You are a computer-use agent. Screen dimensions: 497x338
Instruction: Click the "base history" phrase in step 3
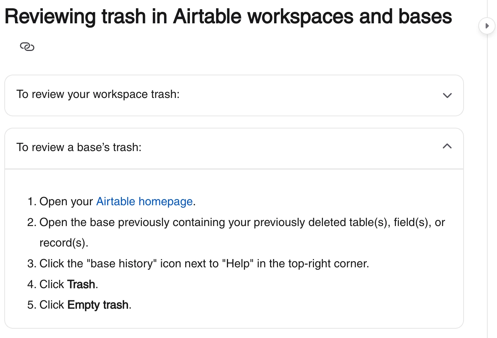(122, 263)
